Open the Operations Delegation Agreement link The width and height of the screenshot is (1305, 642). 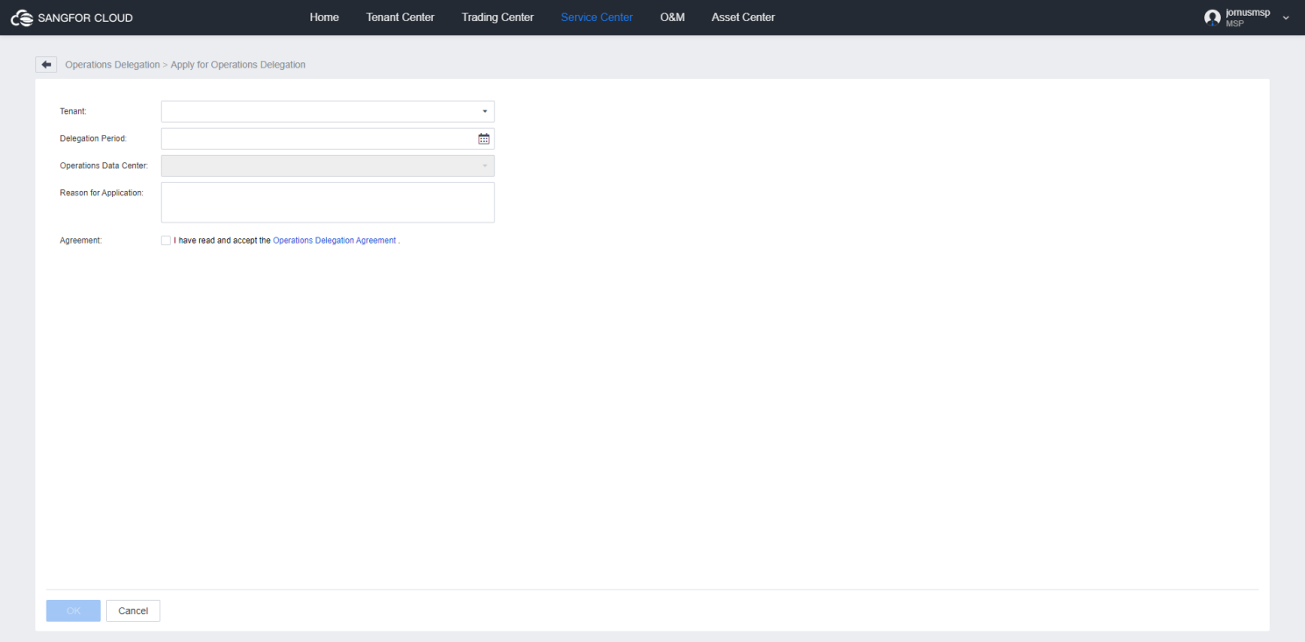click(335, 240)
